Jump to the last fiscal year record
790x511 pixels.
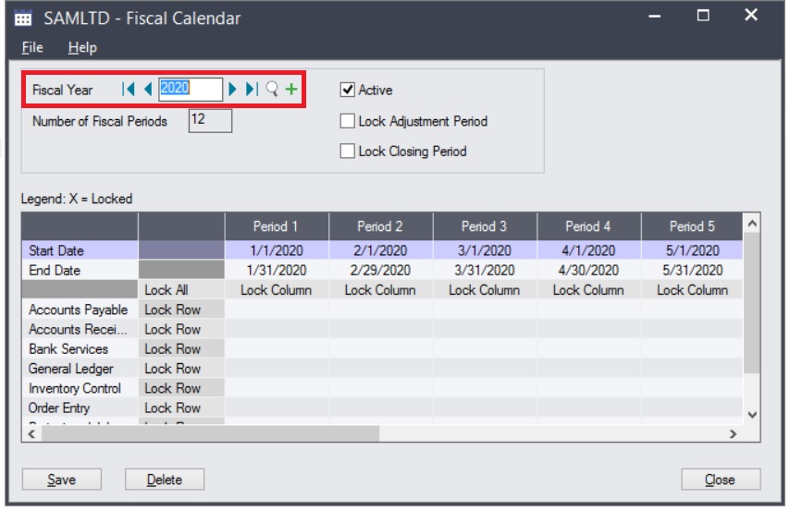(252, 90)
